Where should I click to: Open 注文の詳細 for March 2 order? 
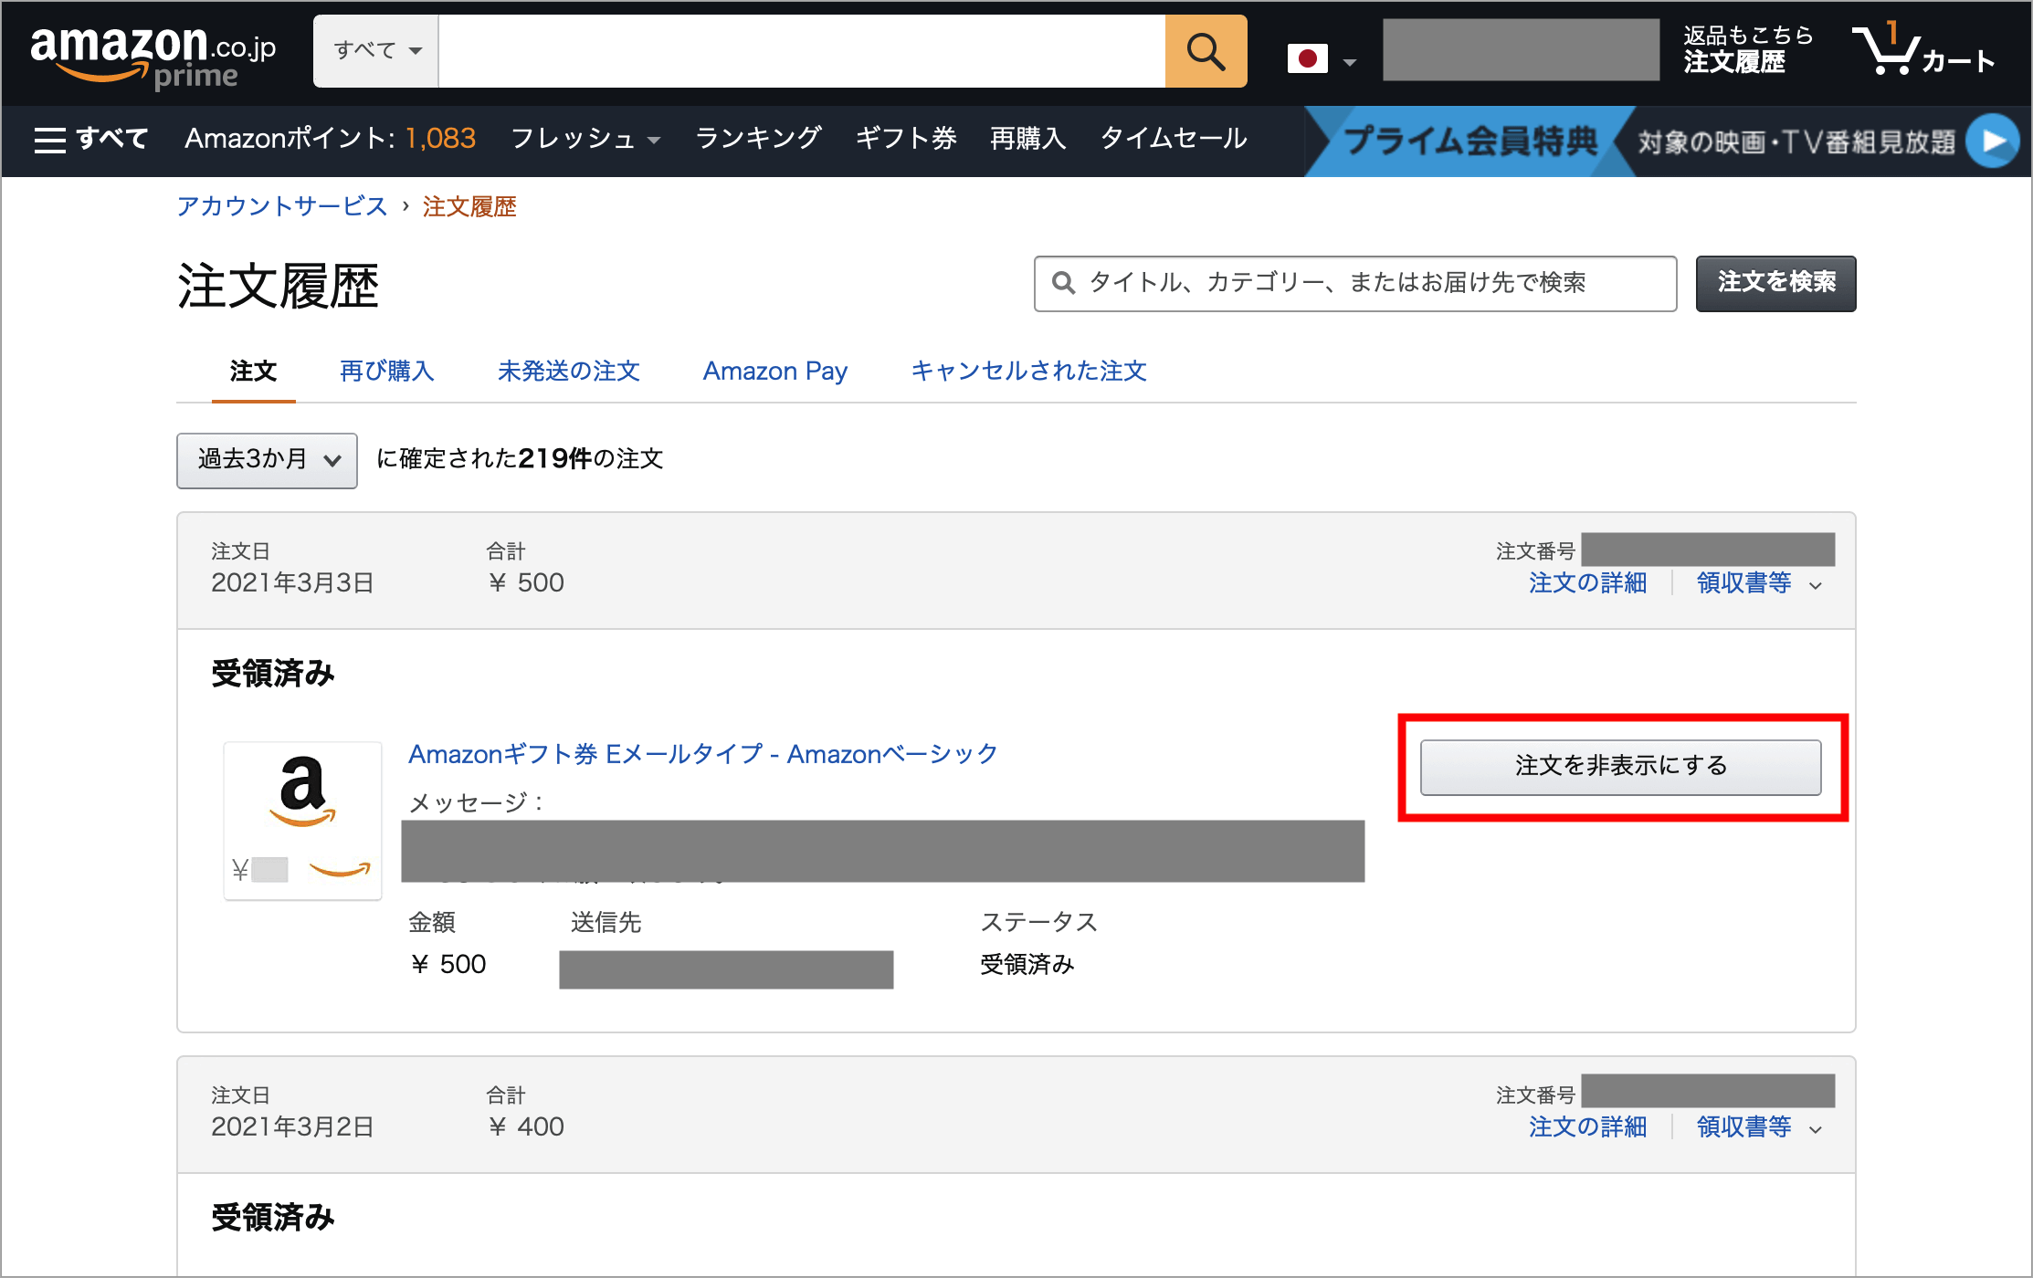click(x=1587, y=1127)
